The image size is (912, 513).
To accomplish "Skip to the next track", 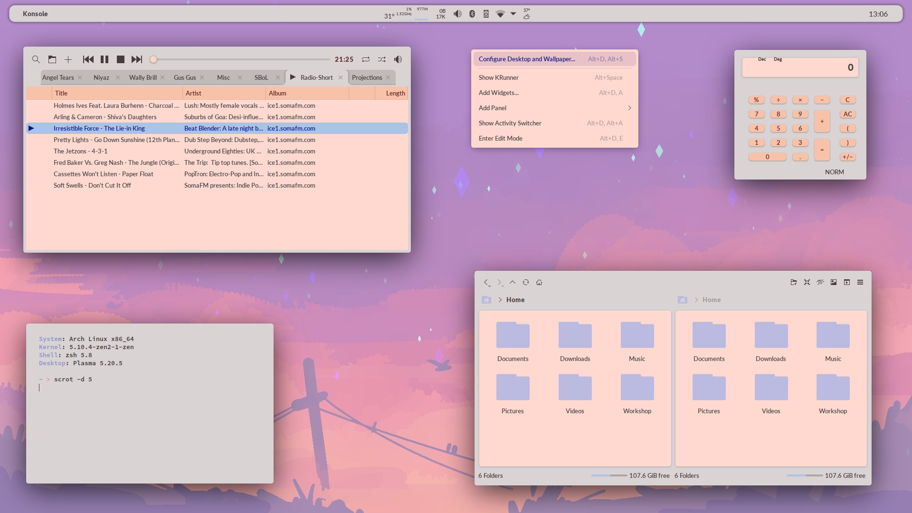I will [137, 59].
